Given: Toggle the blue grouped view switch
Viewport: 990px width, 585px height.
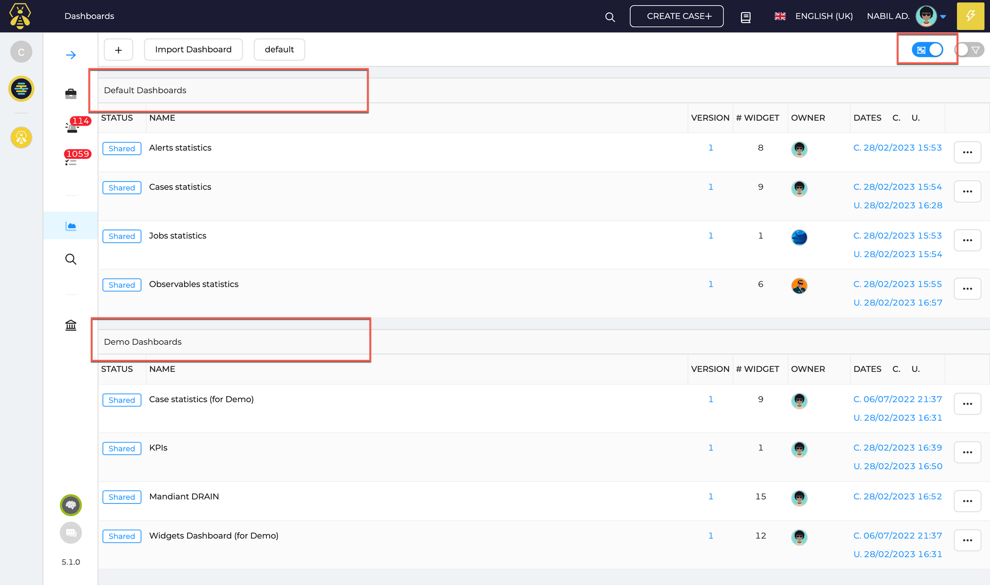Looking at the screenshot, I should pyautogui.click(x=927, y=49).
